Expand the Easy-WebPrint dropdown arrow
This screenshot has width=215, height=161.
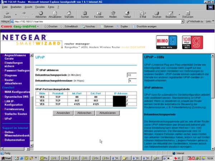click(x=38, y=26)
